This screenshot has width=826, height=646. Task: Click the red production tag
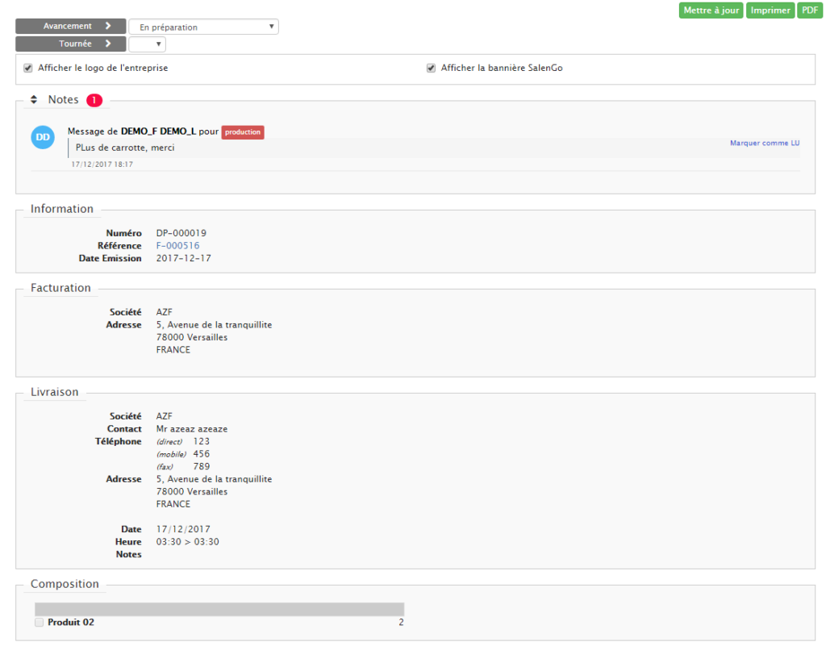point(243,132)
